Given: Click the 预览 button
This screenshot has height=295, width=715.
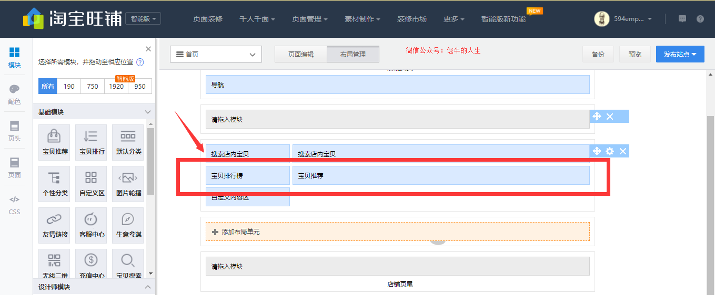Looking at the screenshot, I should pyautogui.click(x=635, y=54).
